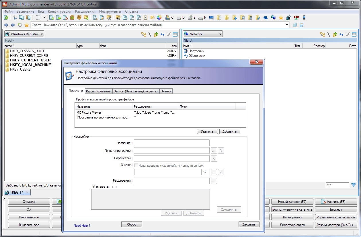Click the Новый каталог (F7) button

(x=292, y=202)
